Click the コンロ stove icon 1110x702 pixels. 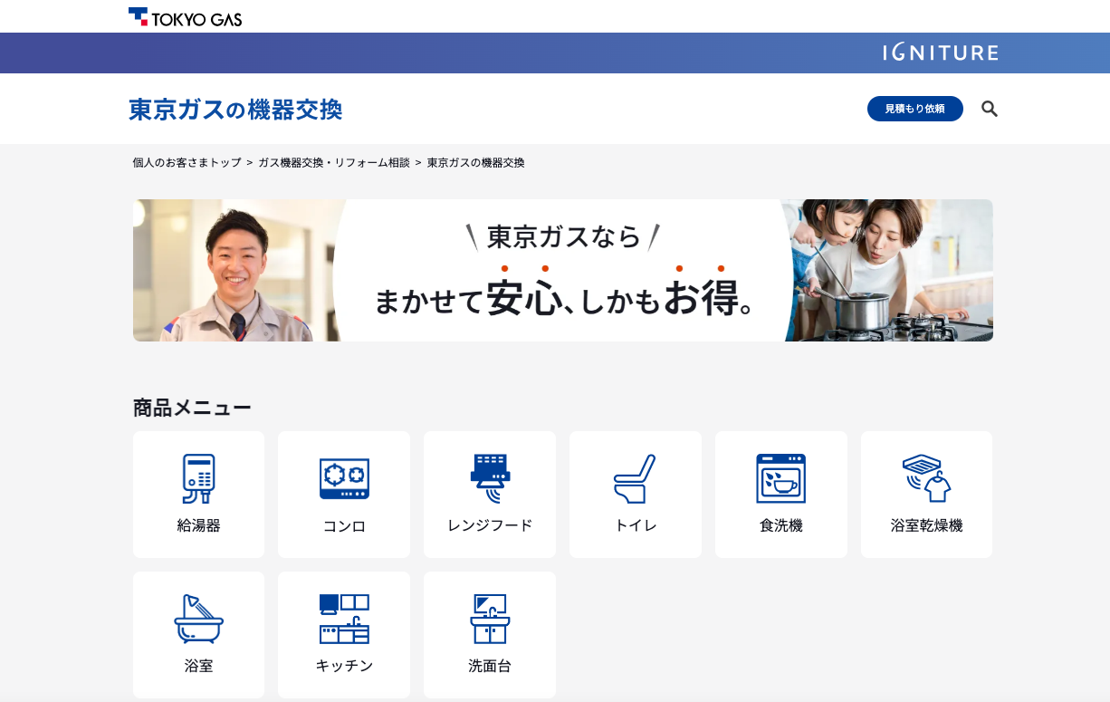point(344,478)
